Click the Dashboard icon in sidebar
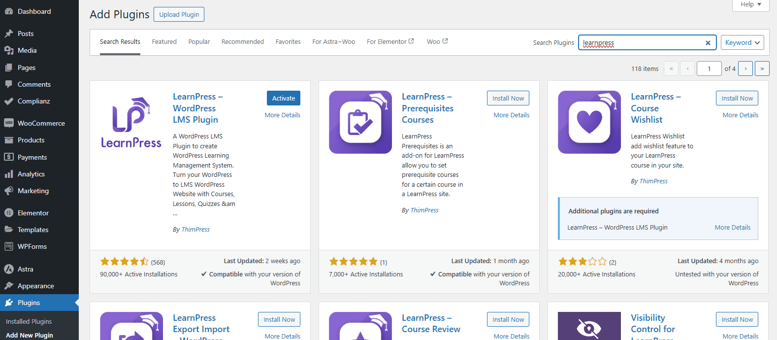 click(x=9, y=11)
